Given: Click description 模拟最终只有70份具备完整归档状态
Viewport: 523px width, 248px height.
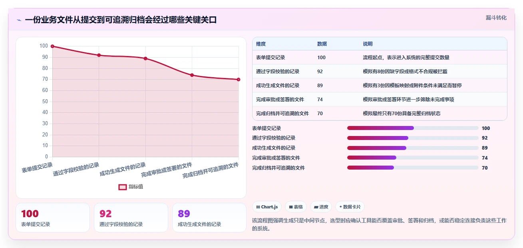Looking at the screenshot, I should click(402, 114).
